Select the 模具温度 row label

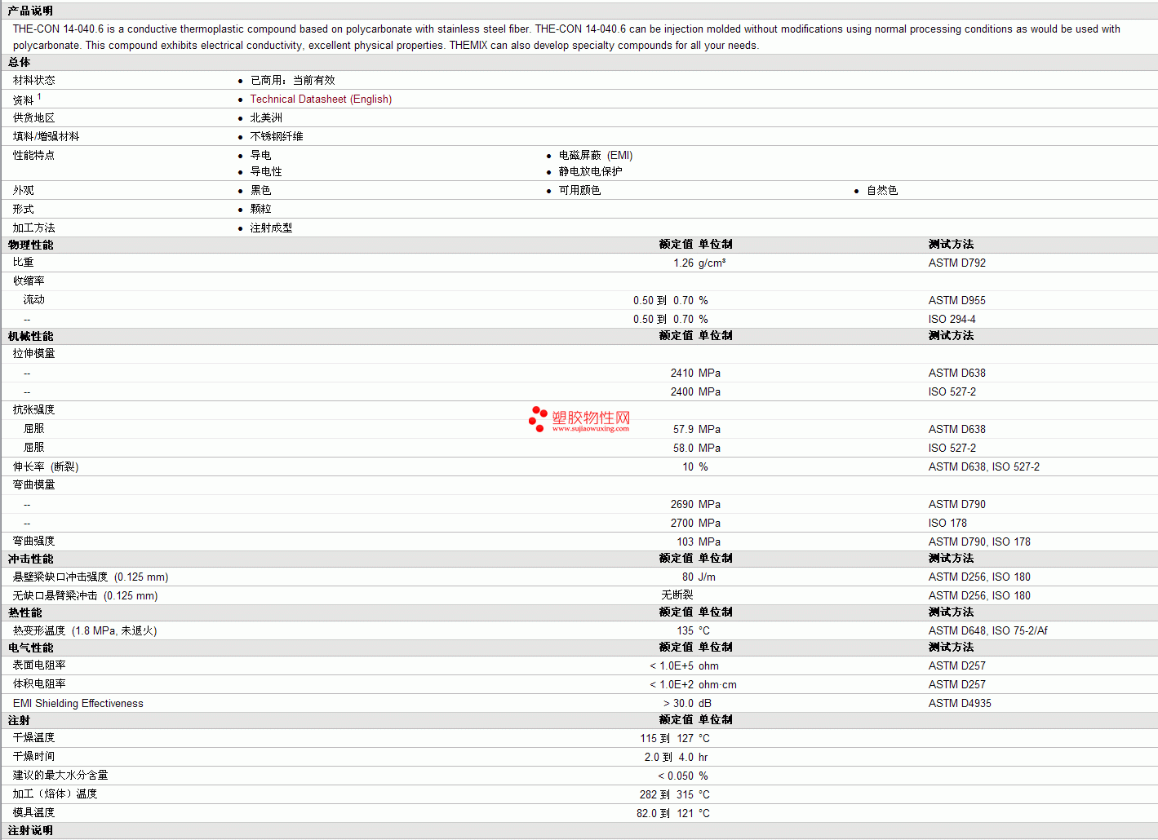[x=34, y=812]
